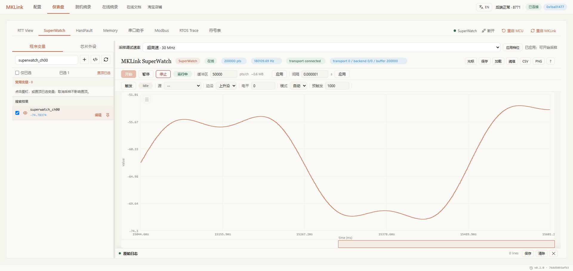573x271 pixels.
Task: Open the chart hamburger menu icon
Action: 147,100
